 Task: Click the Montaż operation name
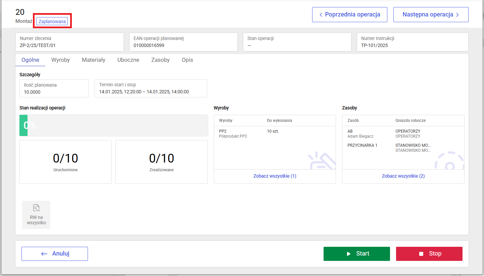(x=24, y=21)
